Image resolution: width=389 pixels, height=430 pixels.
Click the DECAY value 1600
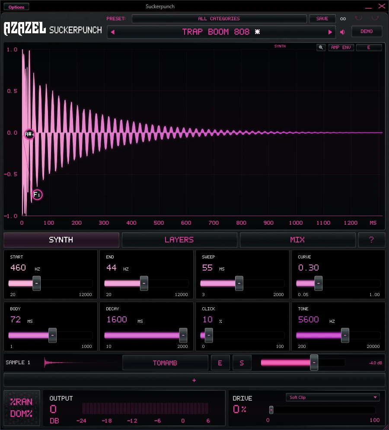[117, 319]
